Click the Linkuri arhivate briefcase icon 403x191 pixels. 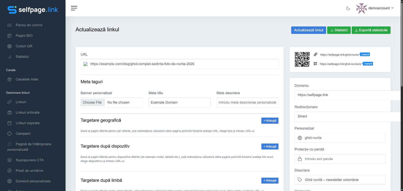point(10,112)
